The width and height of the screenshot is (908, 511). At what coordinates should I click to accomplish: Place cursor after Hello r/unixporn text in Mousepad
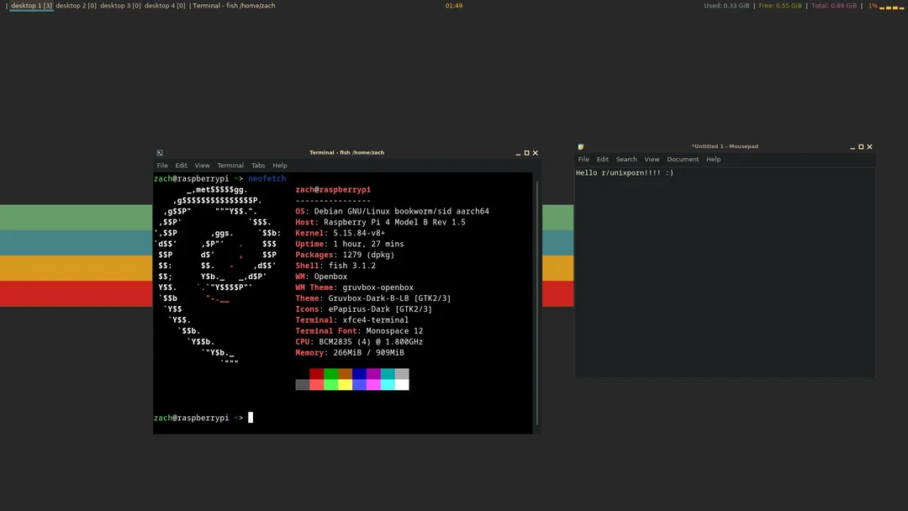pos(676,172)
